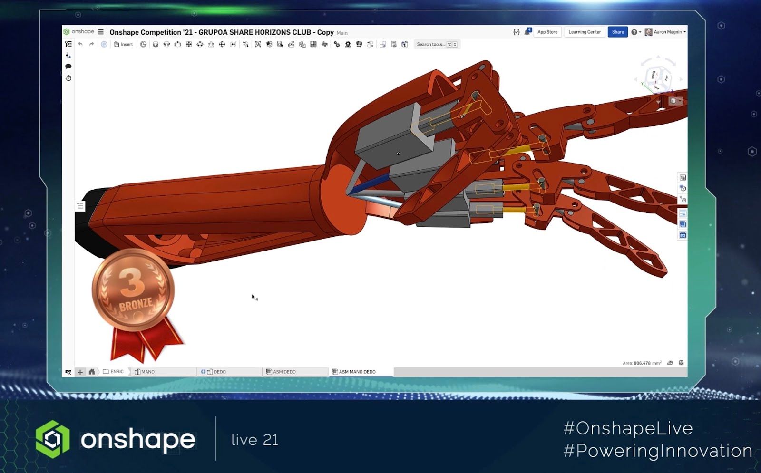
Task: Toggle the instance list panel handle
Action: click(x=80, y=206)
